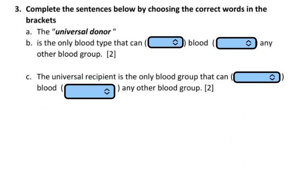Click the chevron arrows of sentence b's first dropdown

tap(175, 42)
